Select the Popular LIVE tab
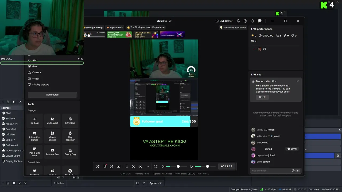The height and width of the screenshot is (192, 342). 115,27
